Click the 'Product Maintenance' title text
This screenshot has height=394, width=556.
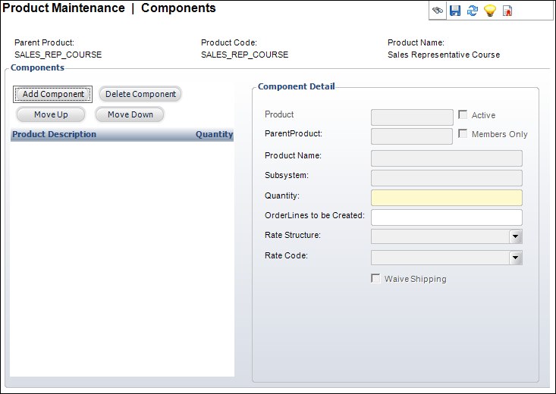[64, 8]
